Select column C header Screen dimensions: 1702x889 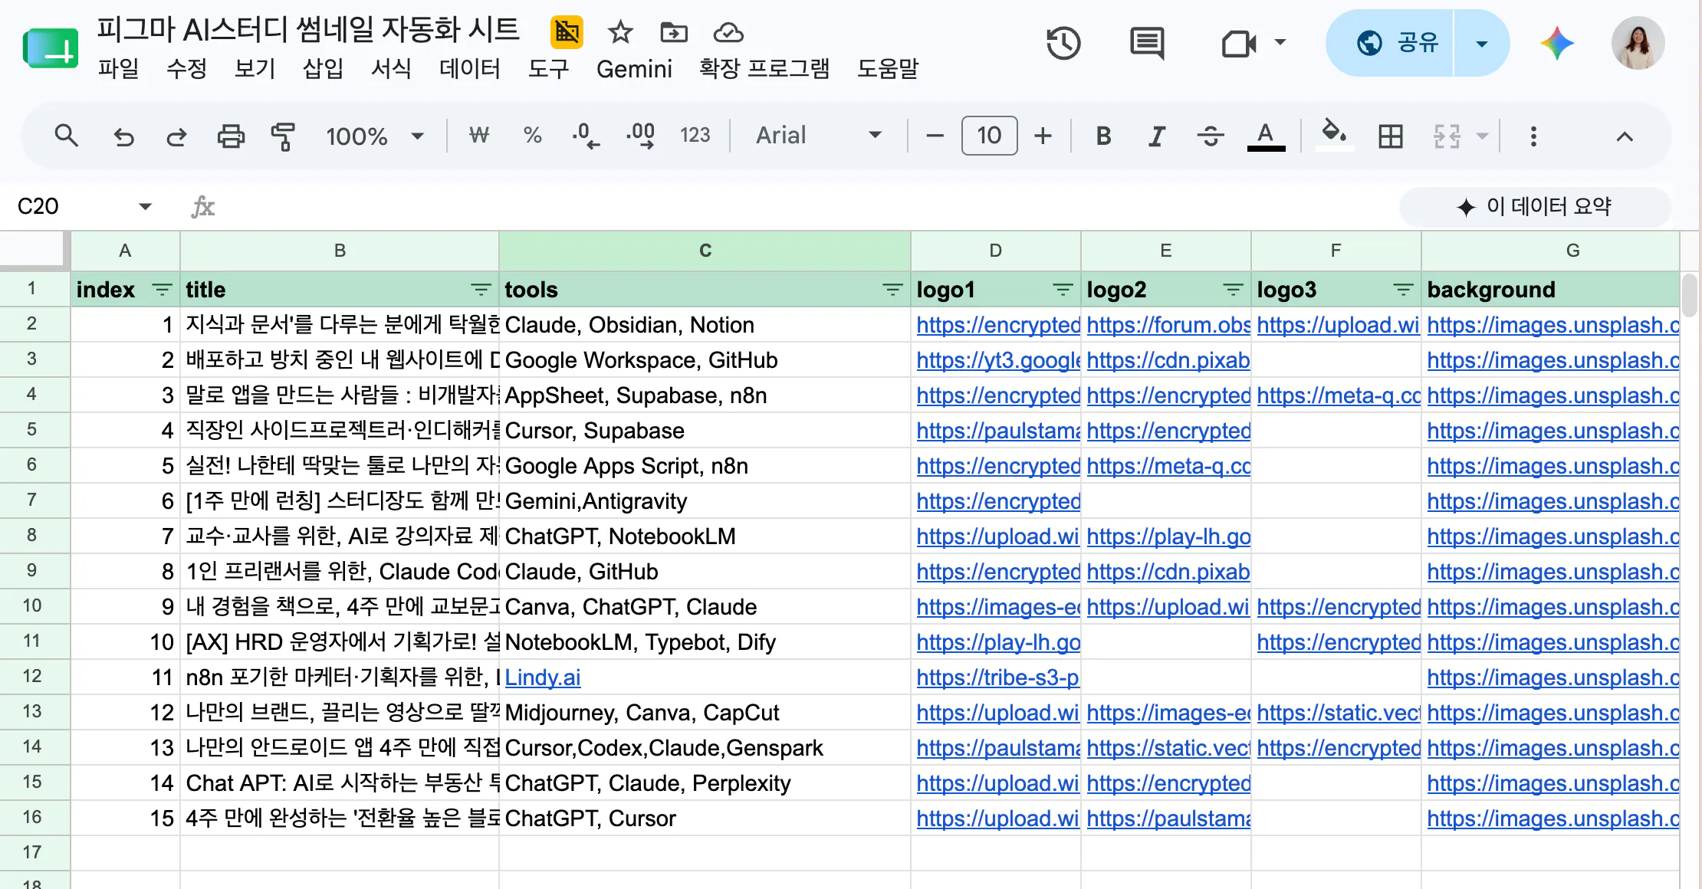point(705,251)
